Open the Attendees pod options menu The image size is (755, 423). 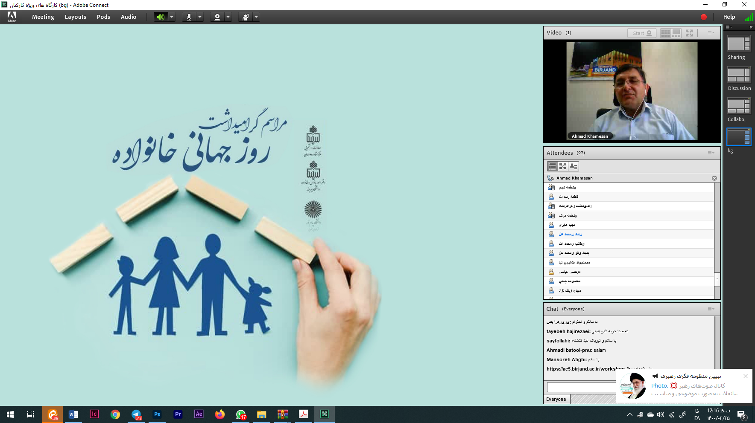[711, 153]
